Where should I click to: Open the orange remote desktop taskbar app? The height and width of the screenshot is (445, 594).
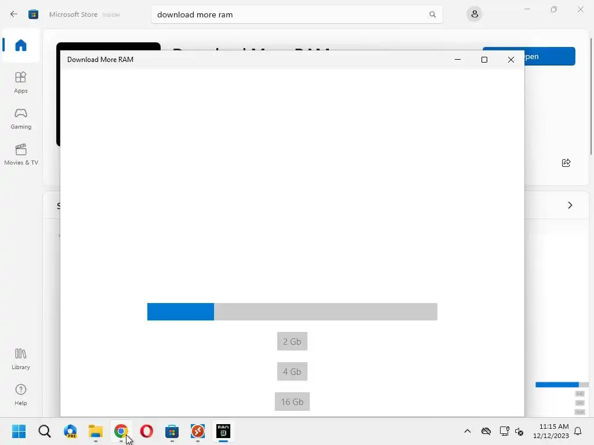(198, 431)
